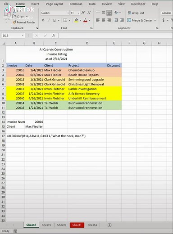This screenshot has height=234, width=173.
Task: Add a new sheet with plus icon
Action: pos(109,225)
